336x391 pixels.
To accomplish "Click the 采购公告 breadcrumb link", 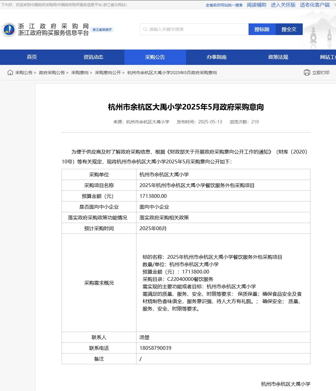I will click(24, 73).
